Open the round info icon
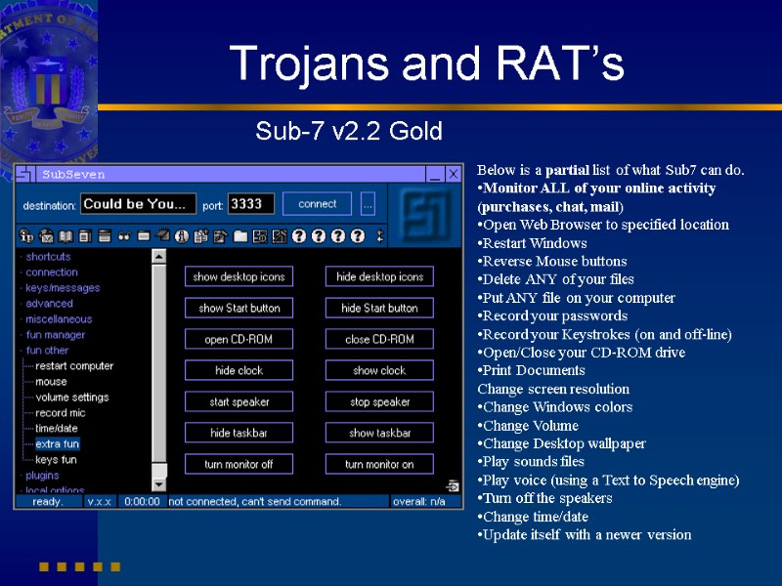This screenshot has width=782, height=586. (x=182, y=236)
